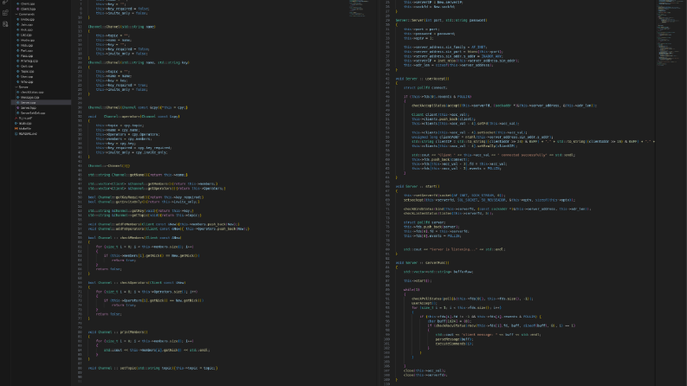Click the Channel::getName line in left editor
The width and height of the screenshot is (687, 386).
[138, 175]
